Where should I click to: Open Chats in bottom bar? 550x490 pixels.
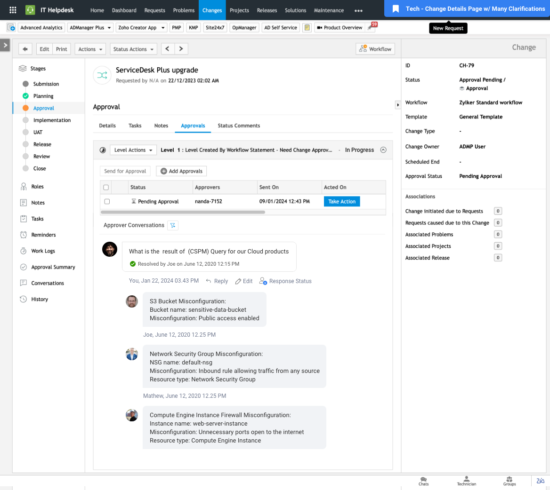423,481
